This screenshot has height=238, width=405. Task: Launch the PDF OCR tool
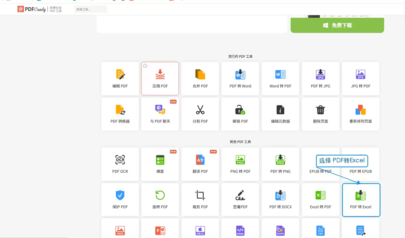[120, 164]
